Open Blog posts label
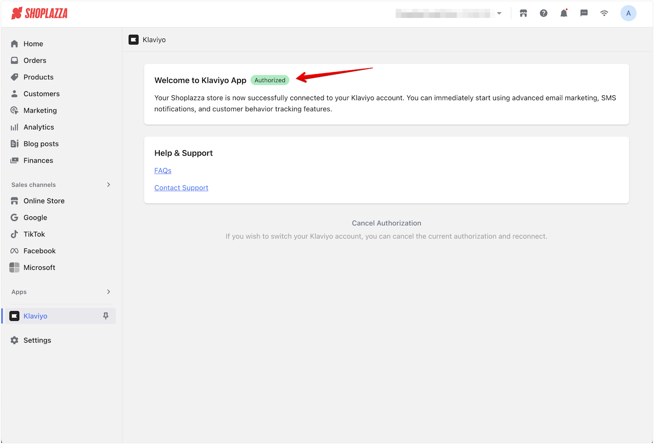Viewport: 654px width, 444px height. click(41, 144)
